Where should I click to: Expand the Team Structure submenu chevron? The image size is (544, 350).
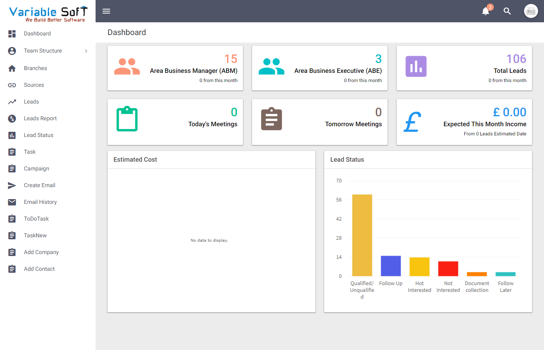click(86, 51)
